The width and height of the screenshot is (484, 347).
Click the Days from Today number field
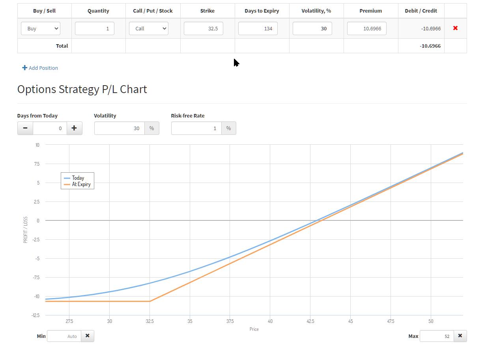pyautogui.click(x=50, y=128)
